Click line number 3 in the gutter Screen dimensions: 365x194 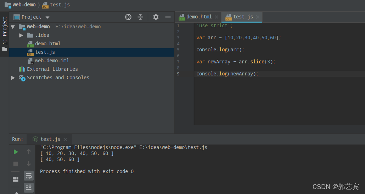(x=178, y=38)
